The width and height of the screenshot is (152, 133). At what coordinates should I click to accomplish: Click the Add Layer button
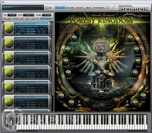7,19
